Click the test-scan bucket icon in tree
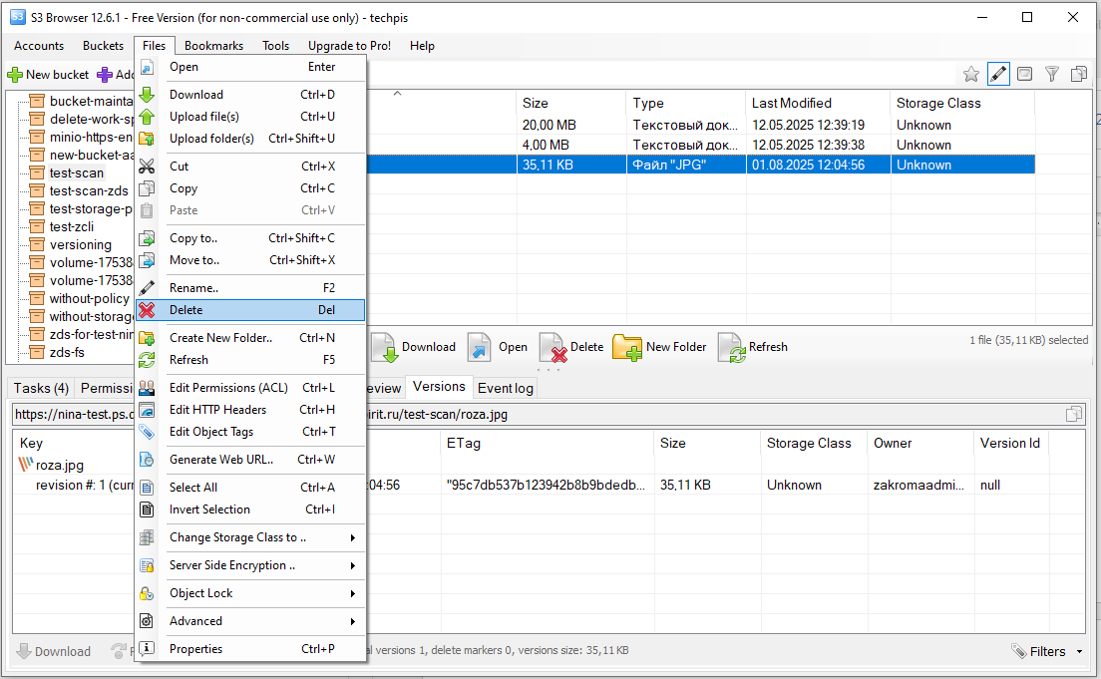Screen dimensions: 1101x679 [x=37, y=172]
